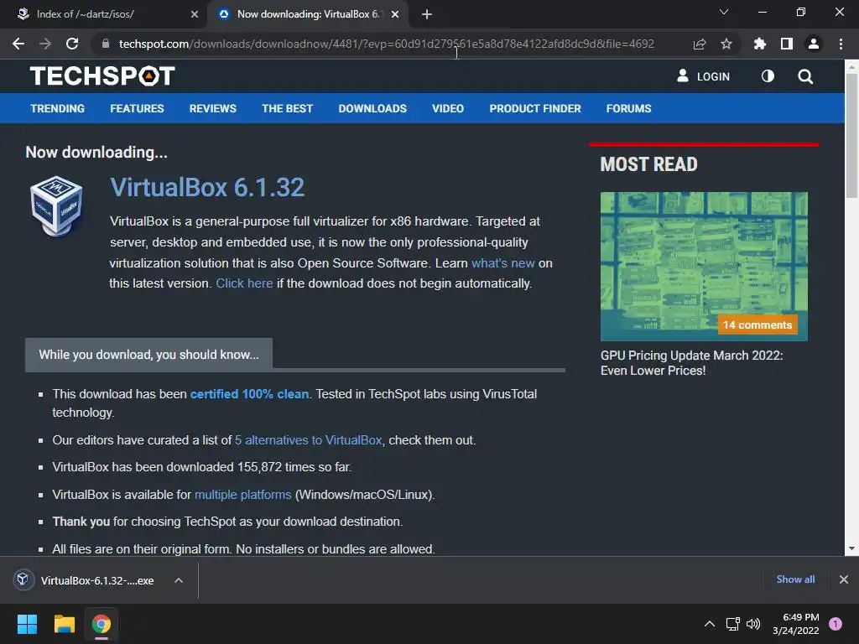This screenshot has height=644, width=859.
Task: Open Chrome side panel icon
Action: (787, 44)
